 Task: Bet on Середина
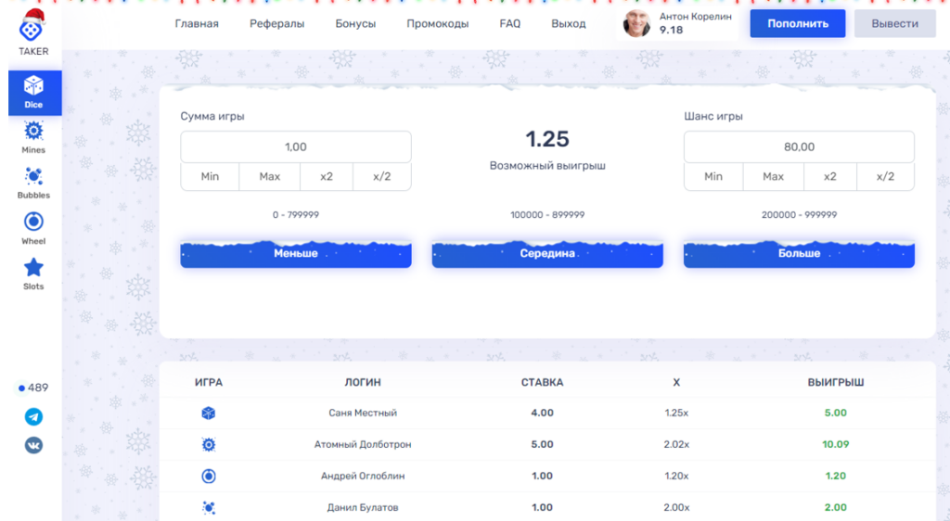pos(547,253)
